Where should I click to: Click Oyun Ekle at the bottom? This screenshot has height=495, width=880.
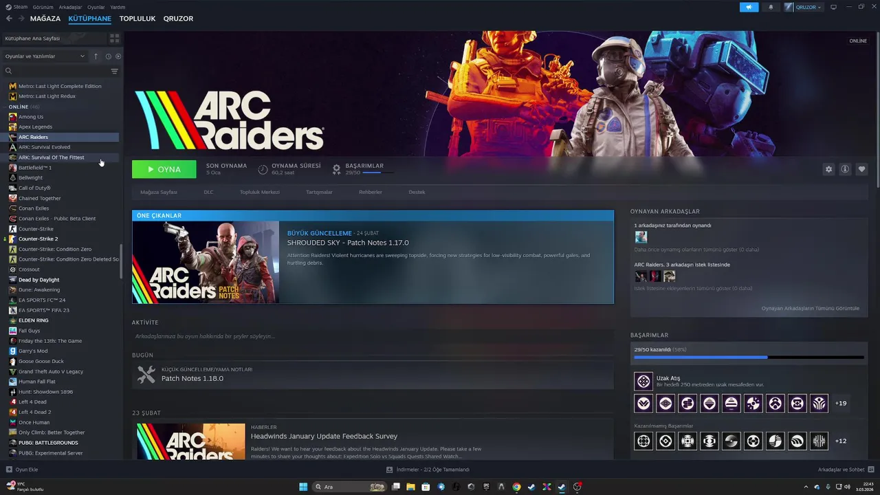pyautogui.click(x=22, y=470)
